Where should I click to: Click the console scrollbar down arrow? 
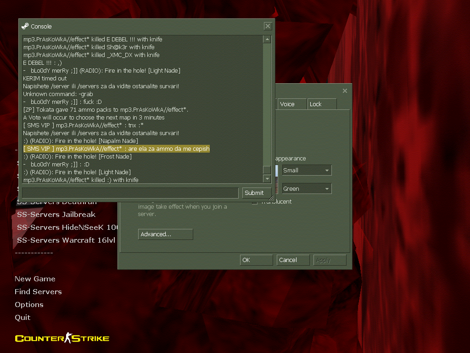pos(267,179)
